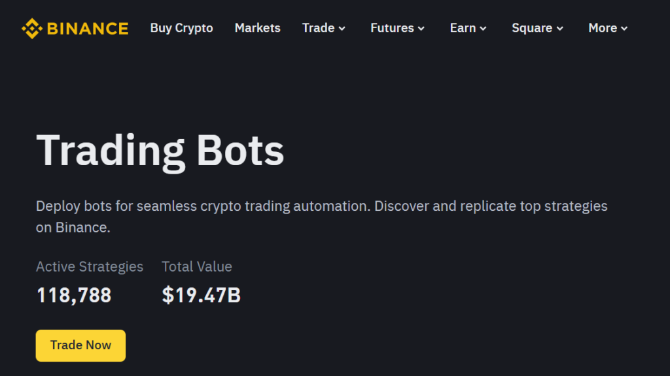Open the More menu
The image size is (670, 376).
coord(603,28)
